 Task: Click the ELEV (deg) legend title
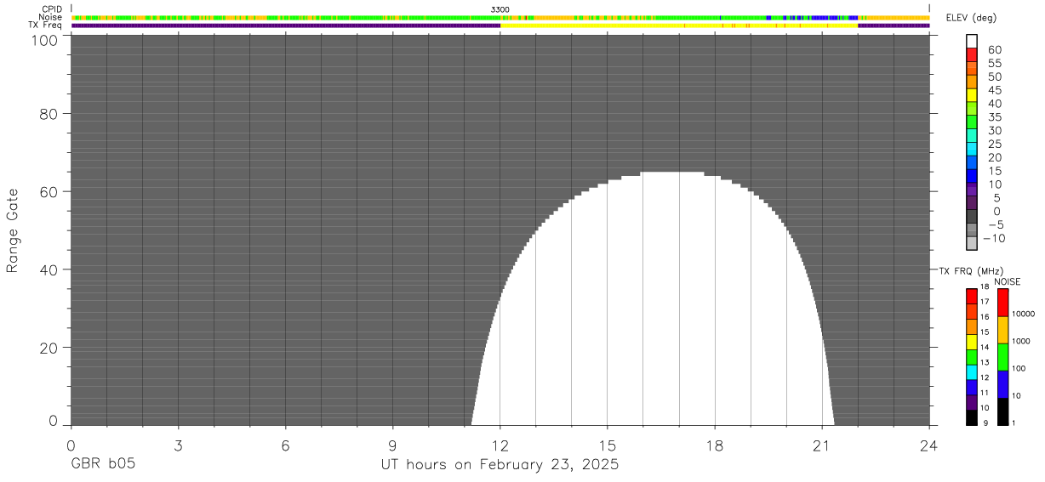tap(972, 18)
